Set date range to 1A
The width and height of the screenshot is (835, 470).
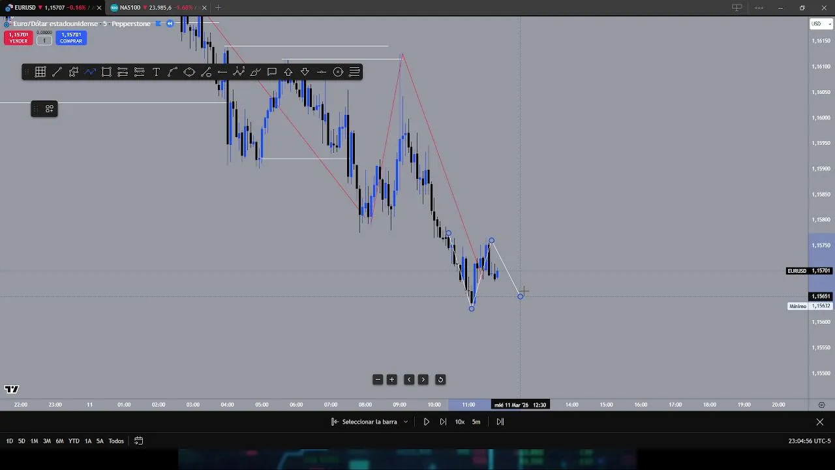[x=88, y=441]
